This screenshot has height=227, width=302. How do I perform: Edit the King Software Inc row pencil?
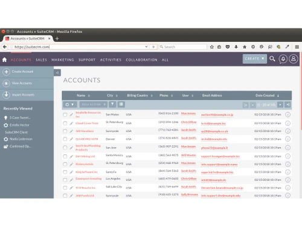(x=71, y=172)
